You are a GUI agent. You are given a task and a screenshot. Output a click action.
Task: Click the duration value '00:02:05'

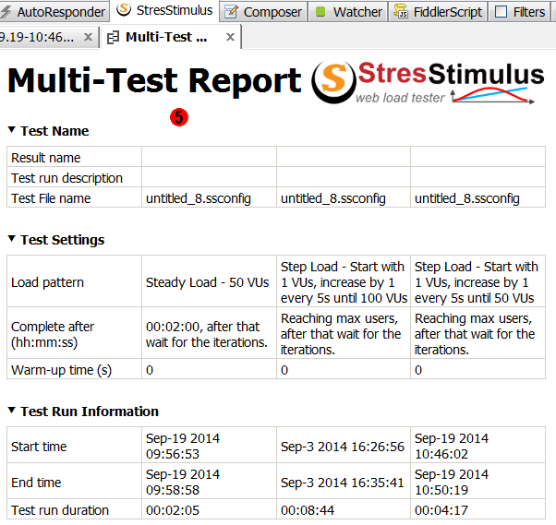point(173,510)
